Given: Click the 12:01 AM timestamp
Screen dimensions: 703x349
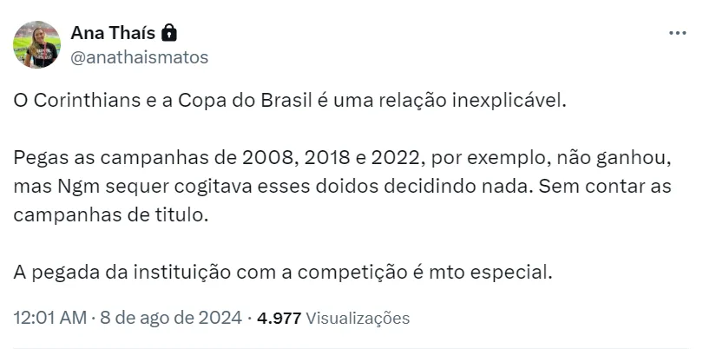Looking at the screenshot, I should point(49,318).
